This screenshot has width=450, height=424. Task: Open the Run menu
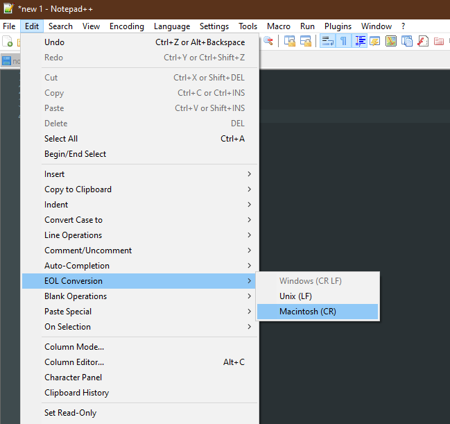tap(307, 26)
